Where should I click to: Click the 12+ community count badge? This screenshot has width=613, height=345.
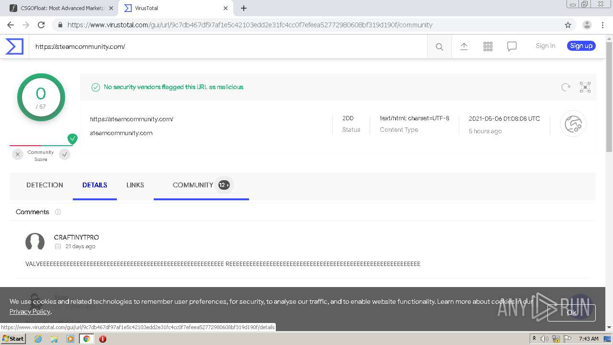[x=224, y=185]
